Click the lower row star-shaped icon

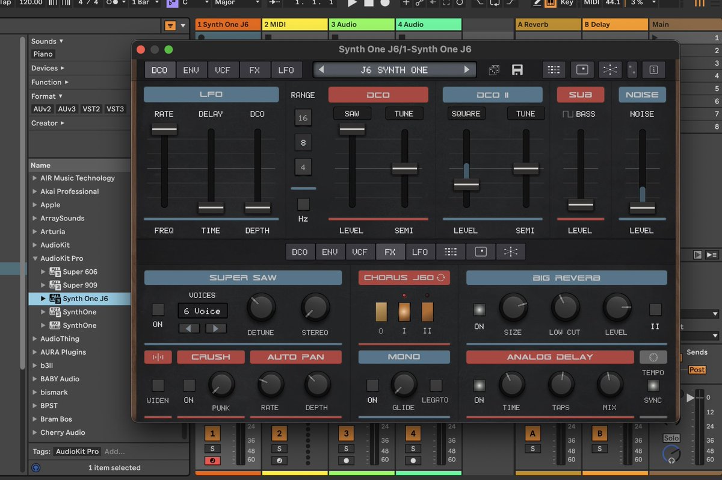coord(511,252)
